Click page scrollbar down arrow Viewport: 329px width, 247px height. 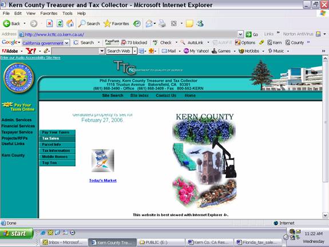325,215
